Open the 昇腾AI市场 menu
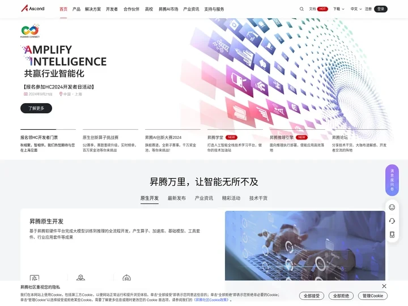The height and width of the screenshot is (306, 408). pos(168,9)
